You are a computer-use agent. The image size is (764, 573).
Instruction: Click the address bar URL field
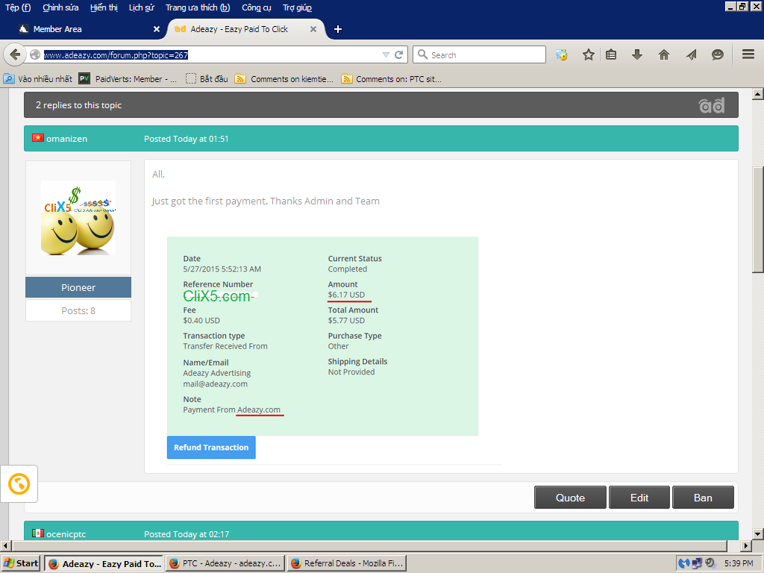(211, 55)
